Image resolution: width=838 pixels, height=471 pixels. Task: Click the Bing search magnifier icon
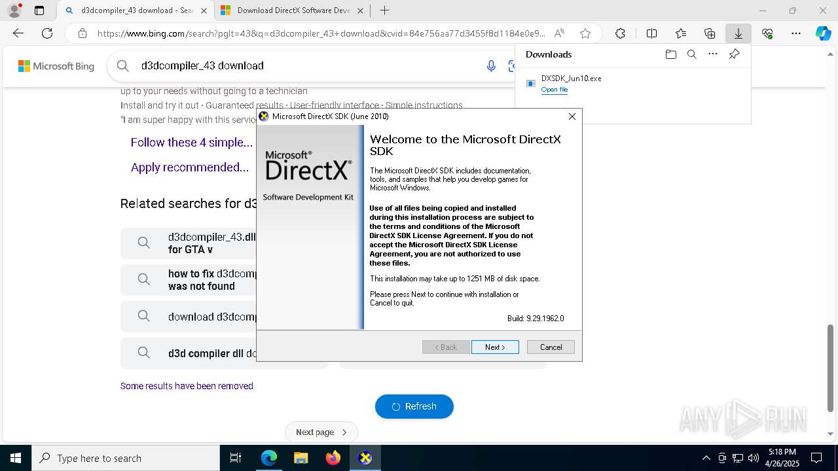[122, 65]
